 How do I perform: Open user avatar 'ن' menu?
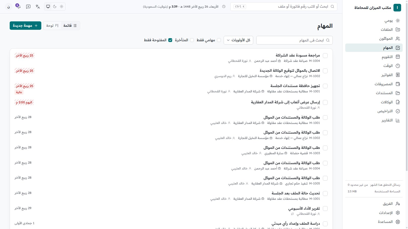pos(9,7)
